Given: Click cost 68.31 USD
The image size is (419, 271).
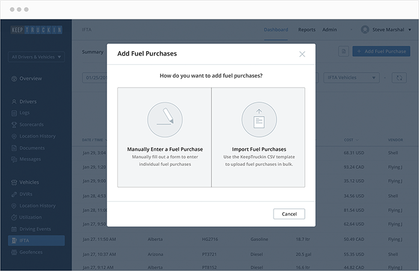Looking at the screenshot, I should click(354, 153).
